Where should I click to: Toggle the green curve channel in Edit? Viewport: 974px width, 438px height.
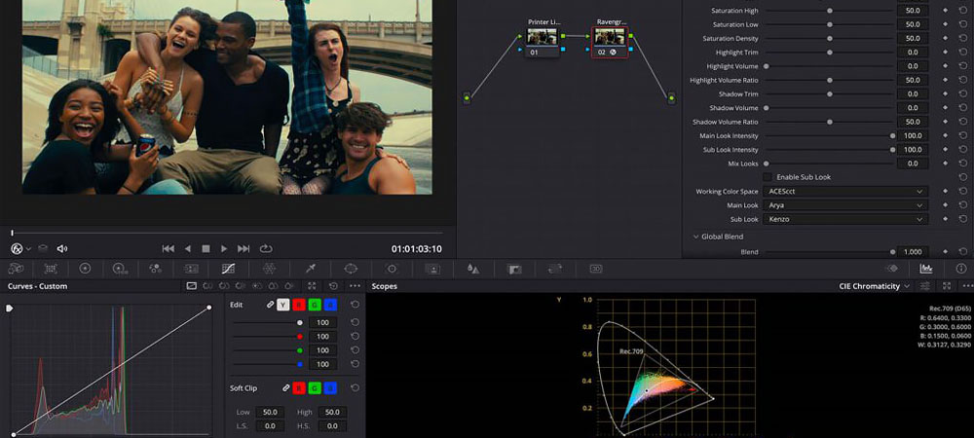316,305
